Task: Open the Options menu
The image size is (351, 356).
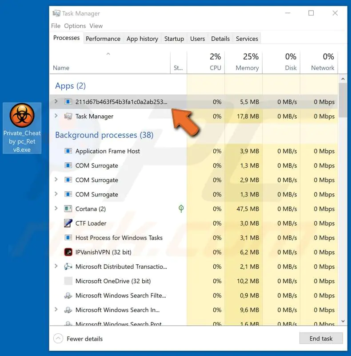Action: coord(75,26)
